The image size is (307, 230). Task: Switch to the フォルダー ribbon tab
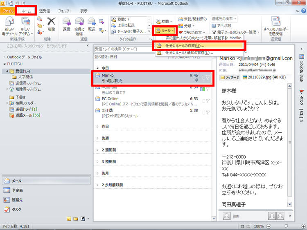(x=65, y=11)
